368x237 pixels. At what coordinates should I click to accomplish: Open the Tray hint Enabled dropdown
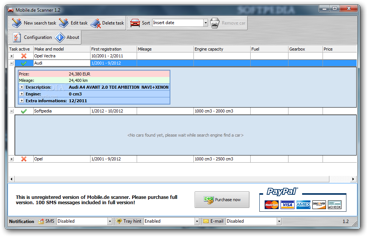197,221
